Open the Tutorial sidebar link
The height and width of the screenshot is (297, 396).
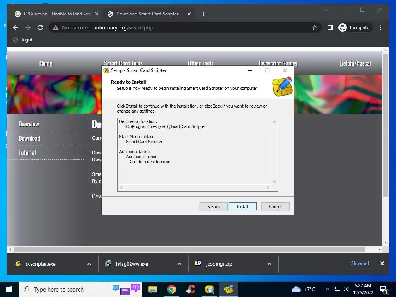point(27,153)
